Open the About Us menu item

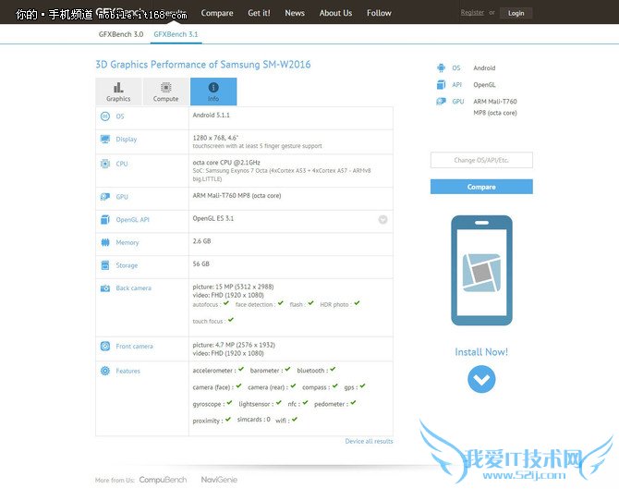[335, 13]
